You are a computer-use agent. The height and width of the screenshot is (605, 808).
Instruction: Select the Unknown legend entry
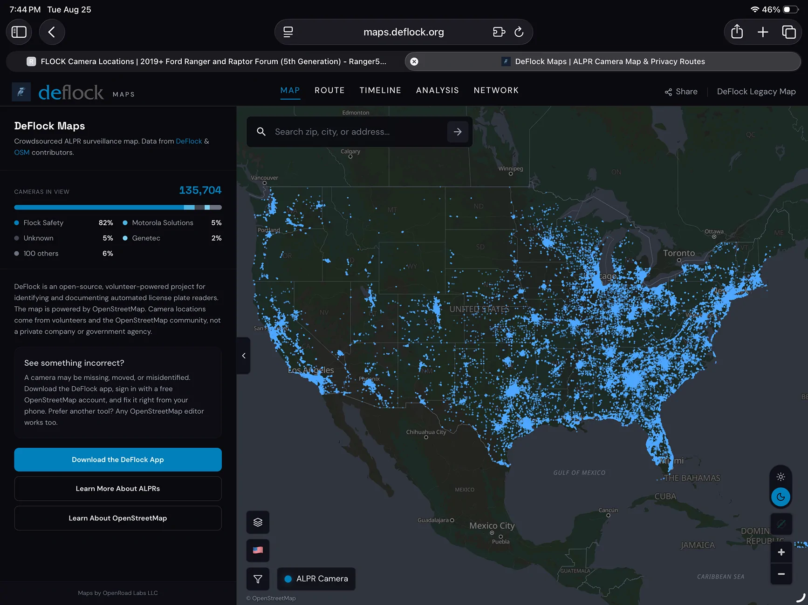(x=64, y=238)
